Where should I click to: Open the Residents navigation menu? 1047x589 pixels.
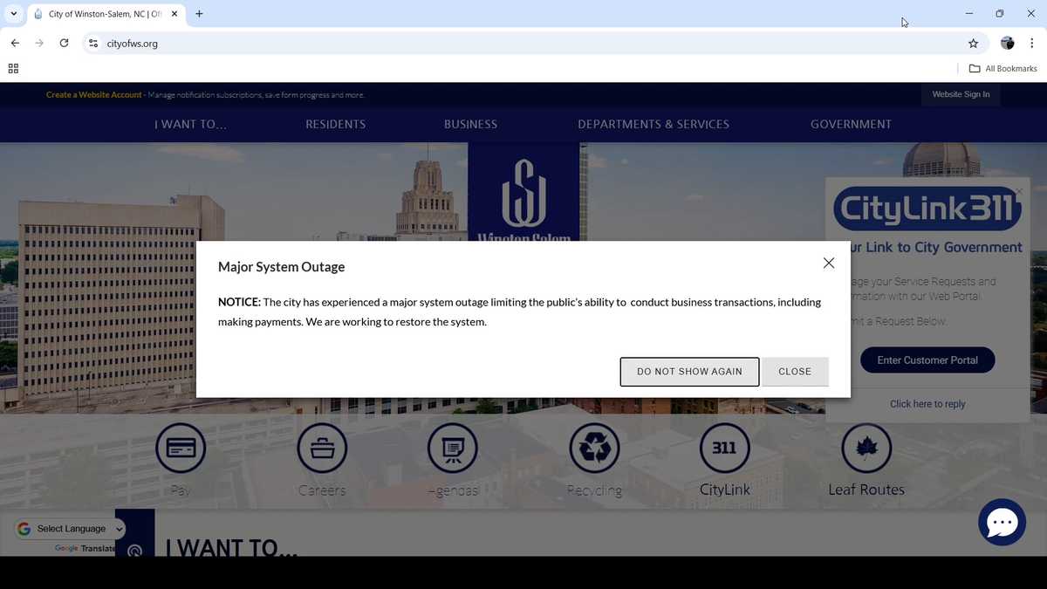335,125
